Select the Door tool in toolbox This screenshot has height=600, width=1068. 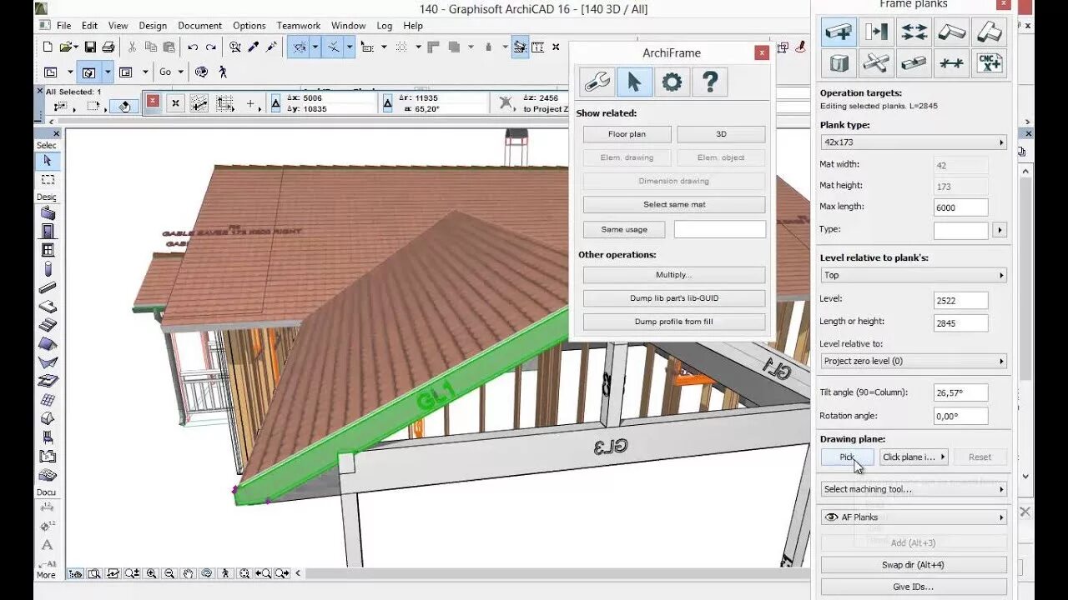(48, 231)
